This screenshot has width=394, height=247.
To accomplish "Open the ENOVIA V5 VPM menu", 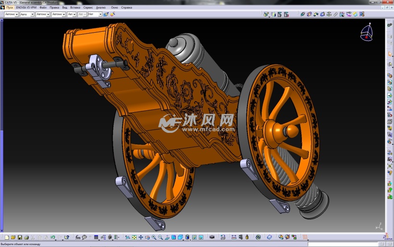I will pyautogui.click(x=26, y=8).
